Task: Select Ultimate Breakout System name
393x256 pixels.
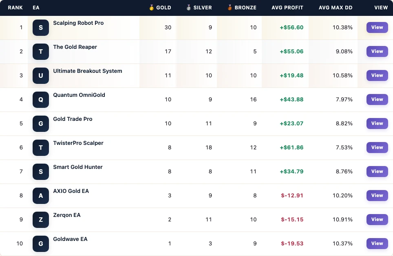Action: click(88, 71)
